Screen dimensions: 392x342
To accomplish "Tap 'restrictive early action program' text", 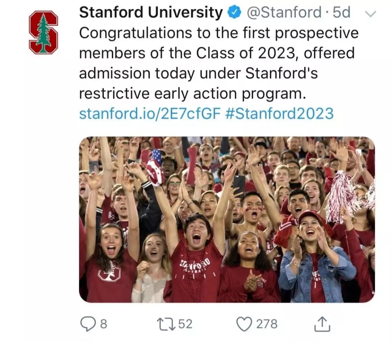I will tap(191, 94).
